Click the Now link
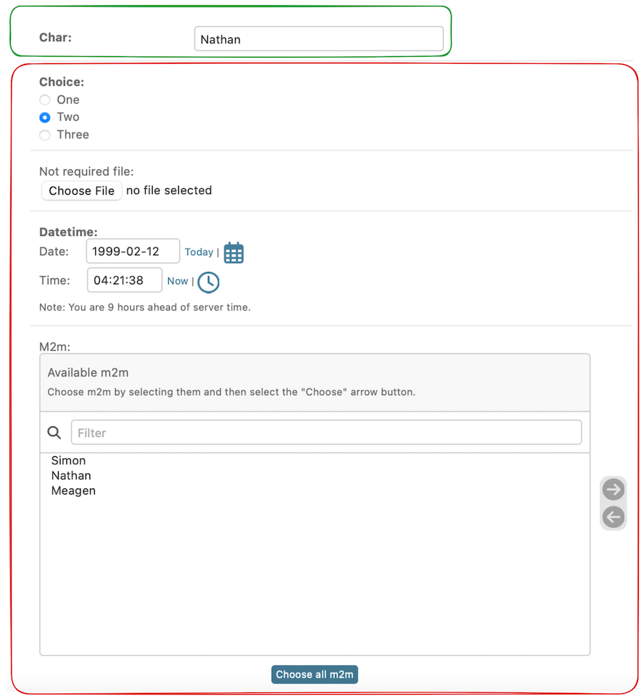Viewport: 644px width, 700px height. [x=177, y=281]
